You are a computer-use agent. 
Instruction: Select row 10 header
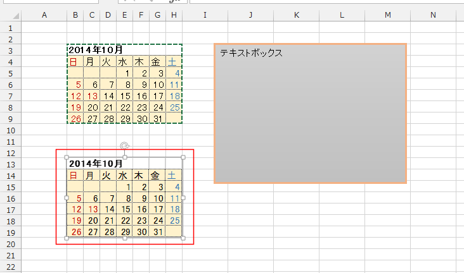[x=11, y=130]
